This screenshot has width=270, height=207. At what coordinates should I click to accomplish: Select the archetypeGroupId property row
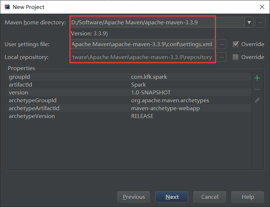[129, 100]
